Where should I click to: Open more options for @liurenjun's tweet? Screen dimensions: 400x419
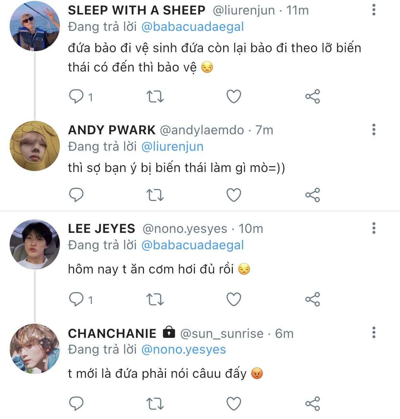tap(374, 10)
